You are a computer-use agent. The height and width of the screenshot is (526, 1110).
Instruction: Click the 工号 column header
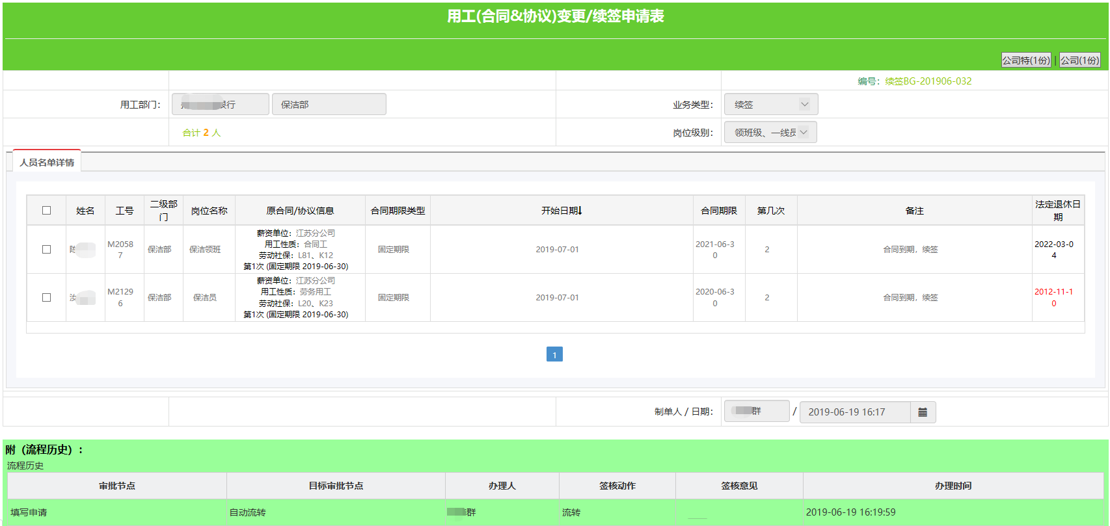[124, 211]
